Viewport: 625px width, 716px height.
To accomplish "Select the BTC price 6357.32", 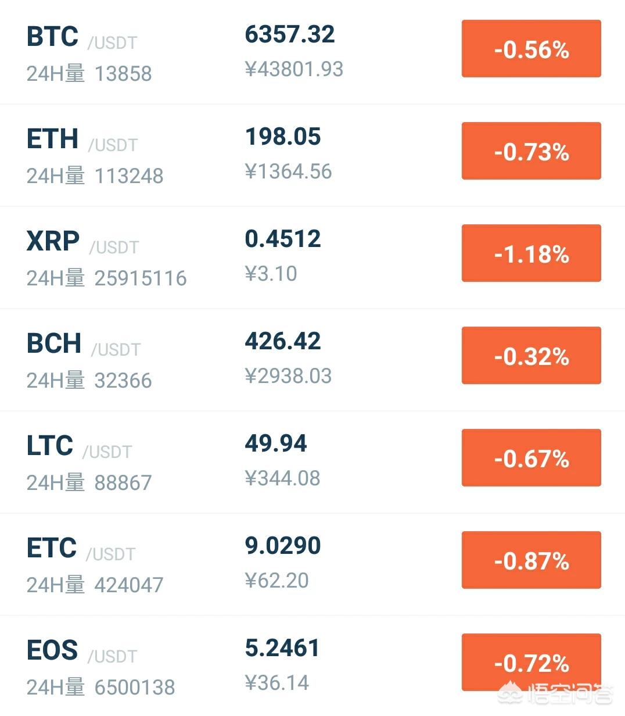I will point(289,34).
